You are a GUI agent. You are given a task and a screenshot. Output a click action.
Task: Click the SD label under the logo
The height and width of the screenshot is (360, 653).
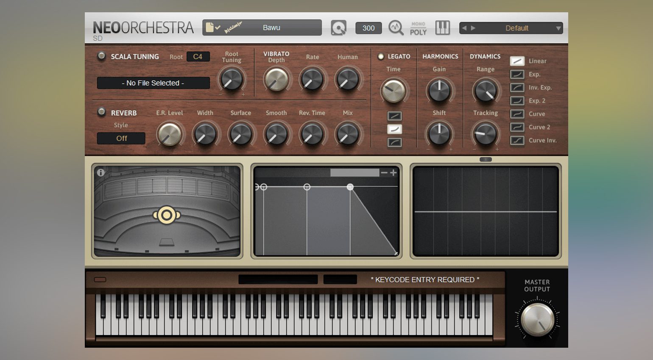98,38
